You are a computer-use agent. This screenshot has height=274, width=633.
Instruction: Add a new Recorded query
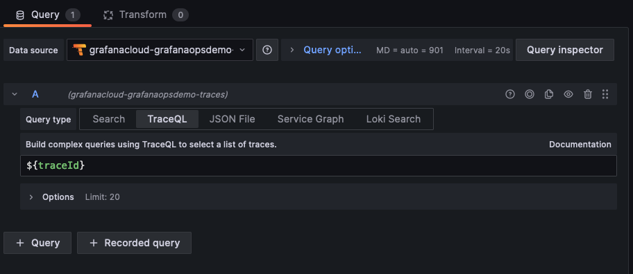click(x=134, y=243)
